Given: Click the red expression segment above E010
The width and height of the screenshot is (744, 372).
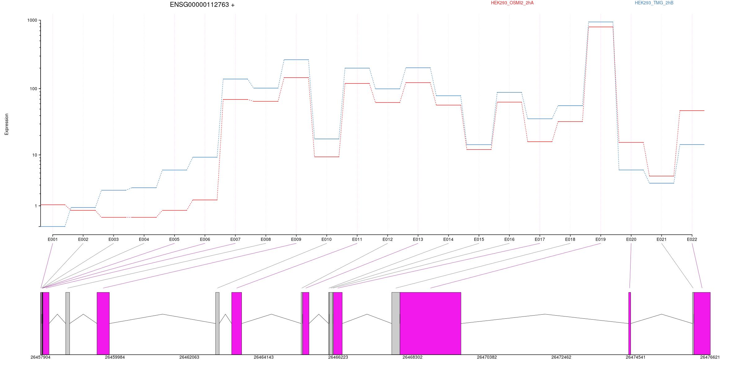Looking at the screenshot, I should coord(326,157).
